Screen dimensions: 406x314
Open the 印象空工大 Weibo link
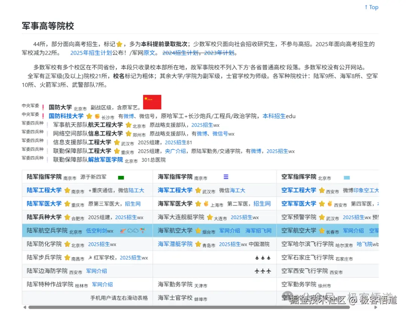pos(366,191)
